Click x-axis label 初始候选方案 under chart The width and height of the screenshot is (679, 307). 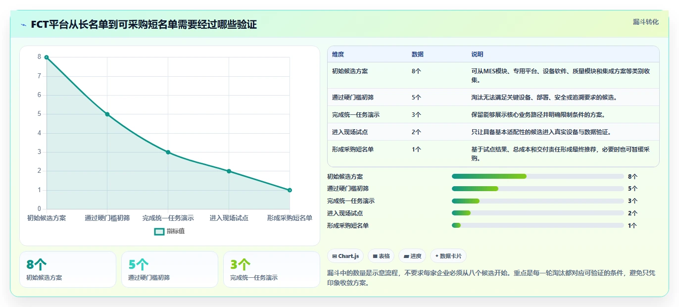click(47, 218)
